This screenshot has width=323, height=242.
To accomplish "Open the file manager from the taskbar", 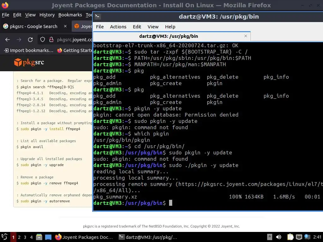I will pyautogui.click(x=39, y=237).
